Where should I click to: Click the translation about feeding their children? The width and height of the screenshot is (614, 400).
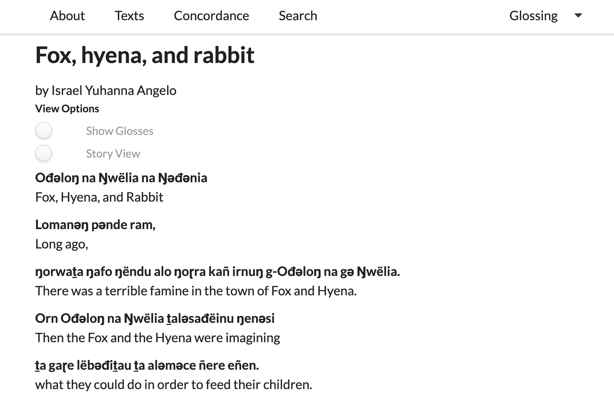tap(174, 385)
